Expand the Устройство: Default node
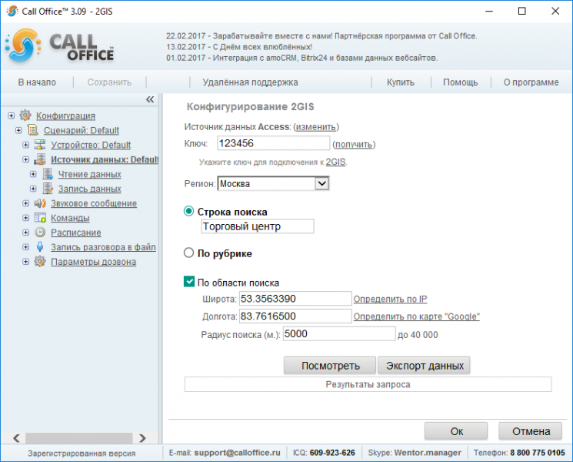This screenshot has height=462, width=573. [x=25, y=145]
